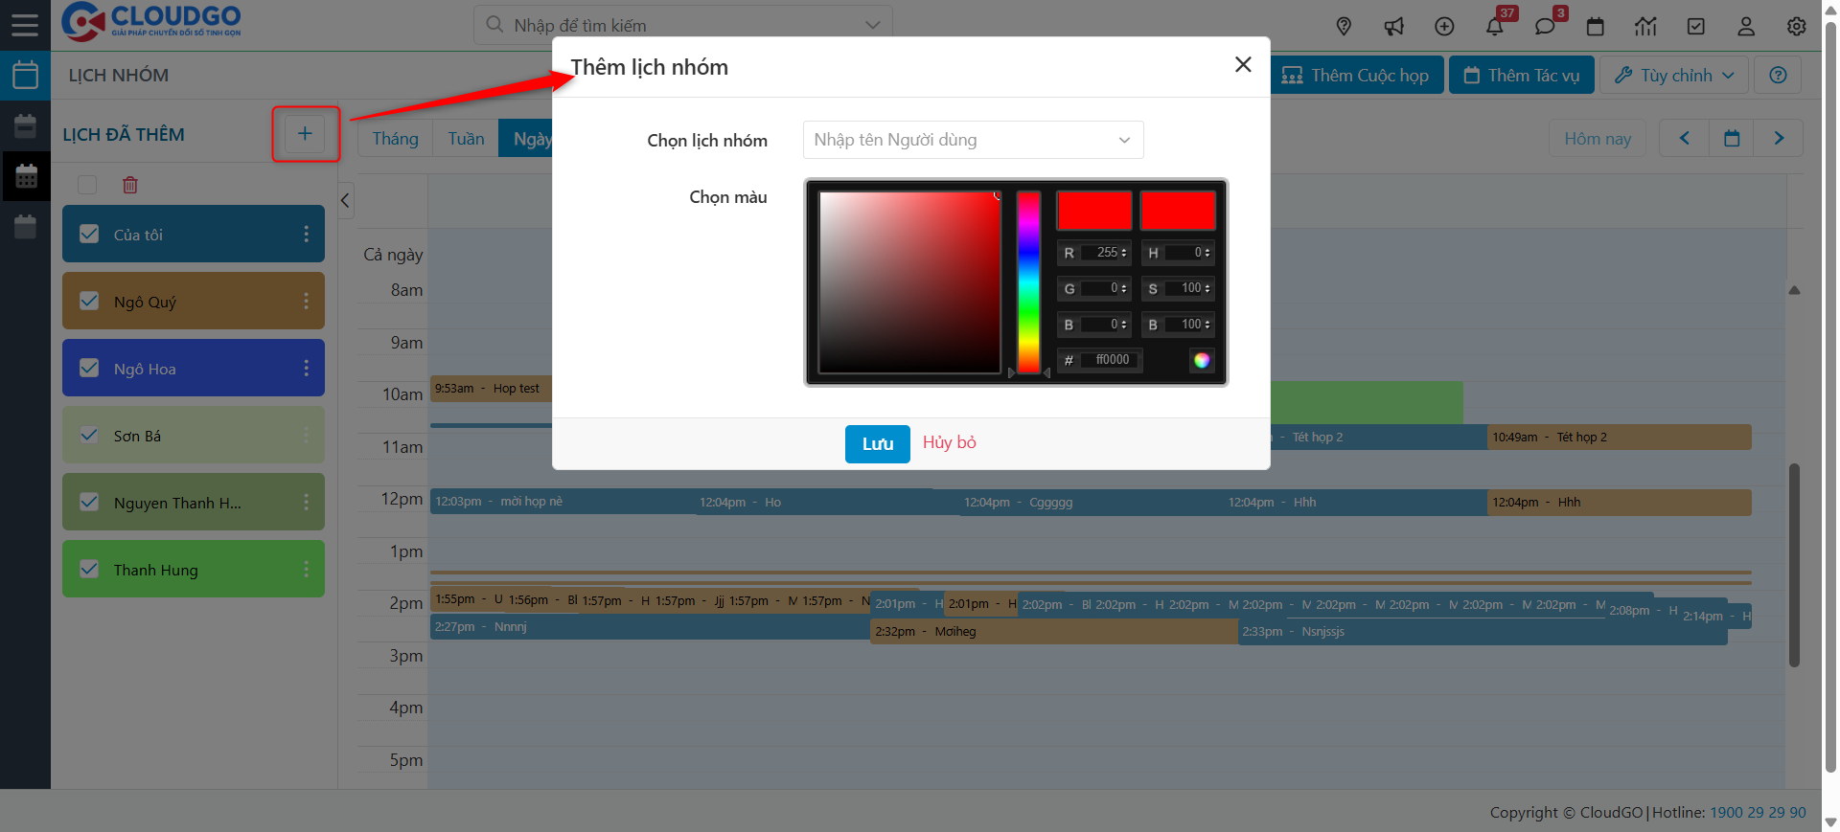Uncheck the Ngô Quý calendar
The image size is (1840, 832).
click(x=89, y=301)
